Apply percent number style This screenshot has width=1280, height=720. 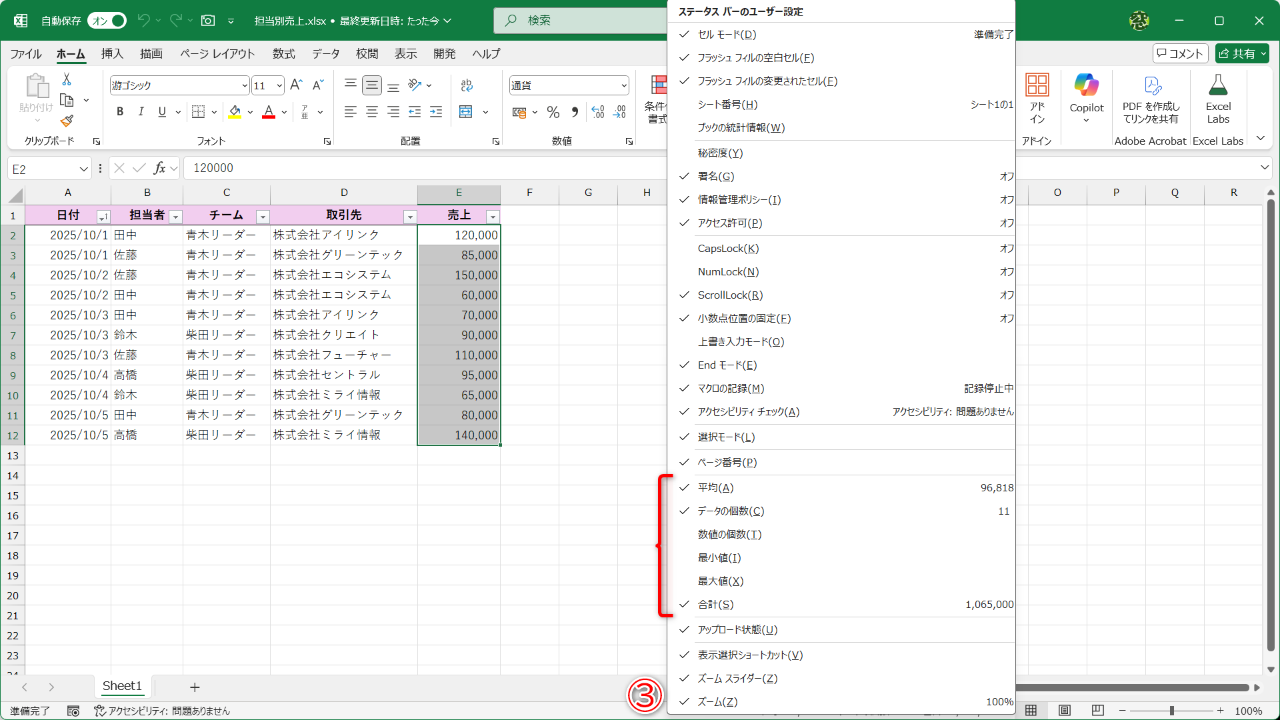pyautogui.click(x=553, y=112)
